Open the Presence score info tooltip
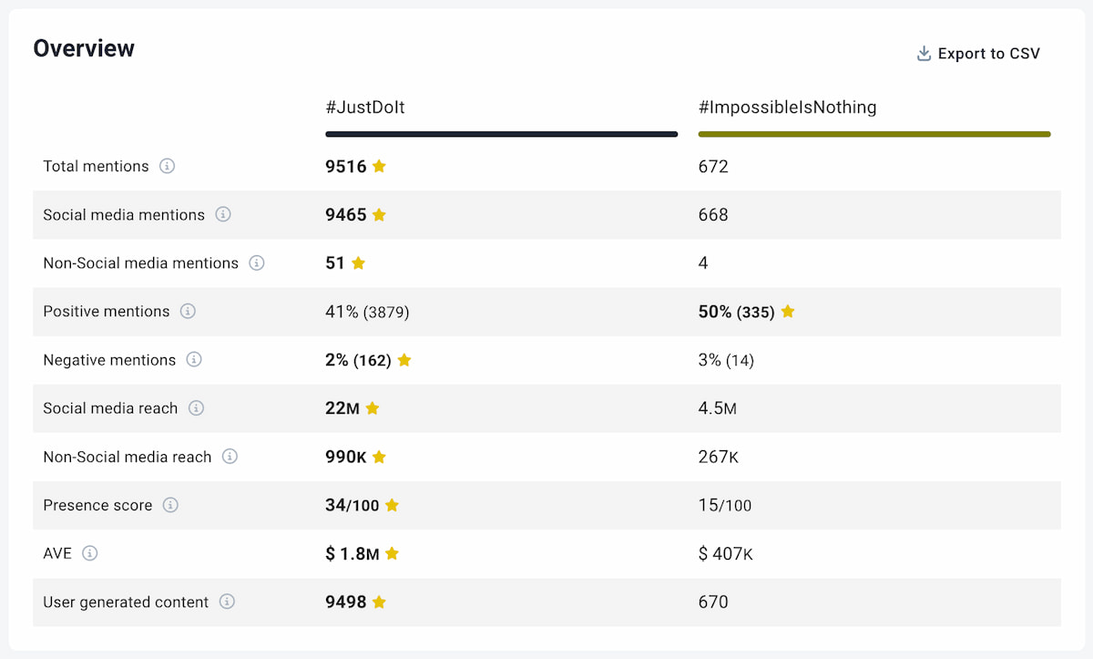This screenshot has width=1093, height=659. (x=171, y=505)
